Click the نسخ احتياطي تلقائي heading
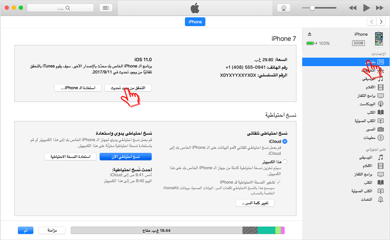The width and height of the screenshot is (390, 240). [x=267, y=133]
